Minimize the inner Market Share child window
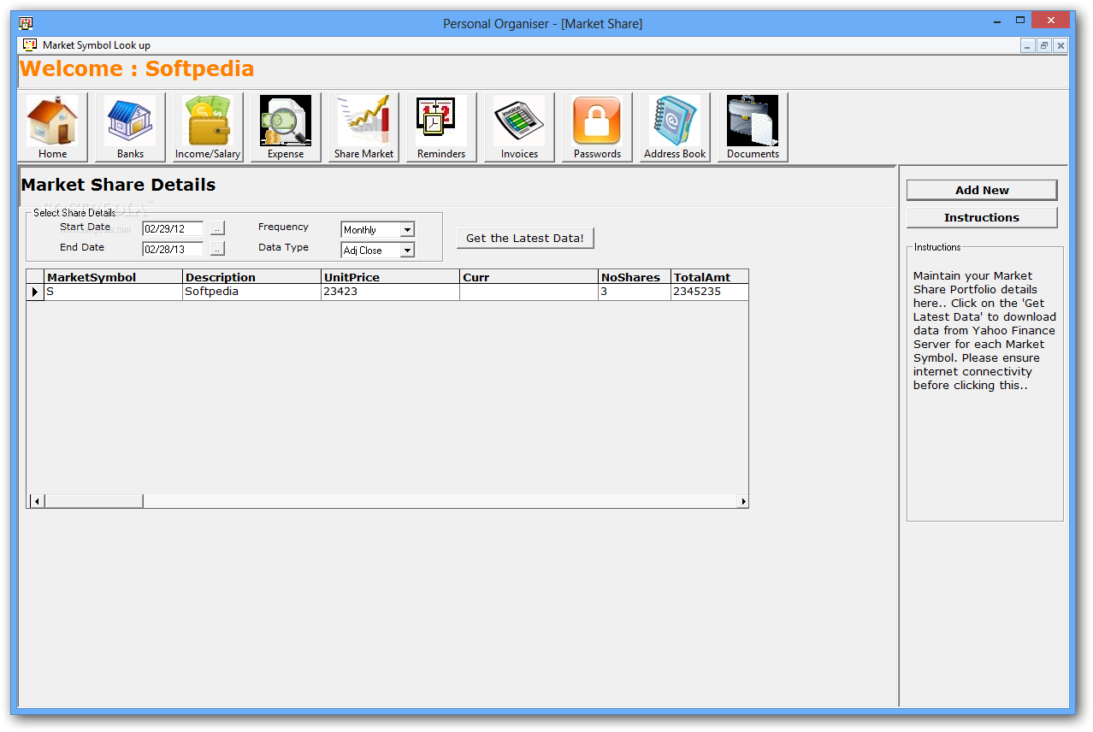 click(x=1027, y=46)
